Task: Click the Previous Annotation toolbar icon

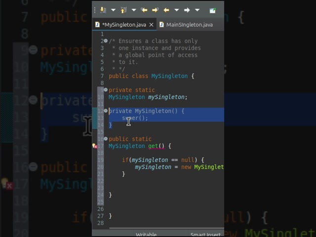Action: (x=123, y=10)
